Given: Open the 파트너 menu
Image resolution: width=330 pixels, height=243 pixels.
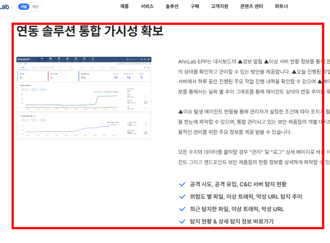Looking at the screenshot, I should point(281,6).
